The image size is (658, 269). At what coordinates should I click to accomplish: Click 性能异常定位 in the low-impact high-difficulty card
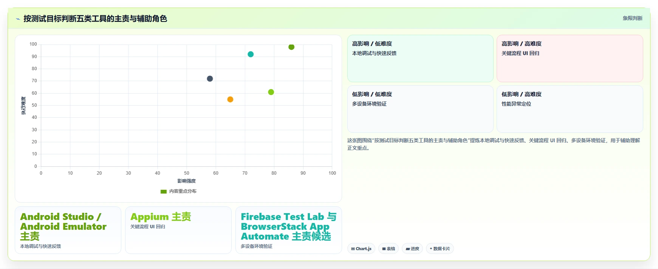point(516,104)
